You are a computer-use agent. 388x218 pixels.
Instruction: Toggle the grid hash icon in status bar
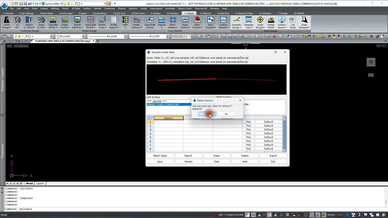pyautogui.click(x=287, y=215)
